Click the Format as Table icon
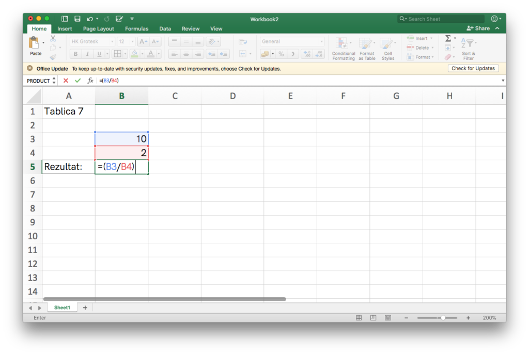529x355 pixels. pyautogui.click(x=367, y=49)
